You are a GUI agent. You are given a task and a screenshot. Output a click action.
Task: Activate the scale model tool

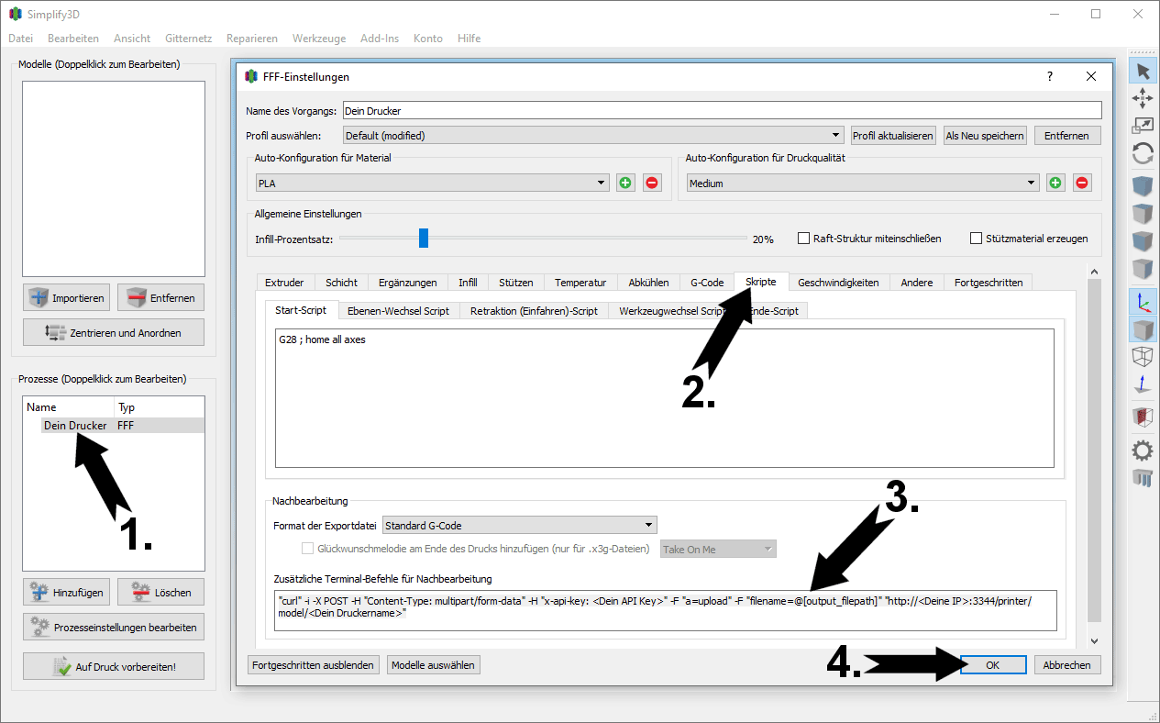click(x=1143, y=126)
